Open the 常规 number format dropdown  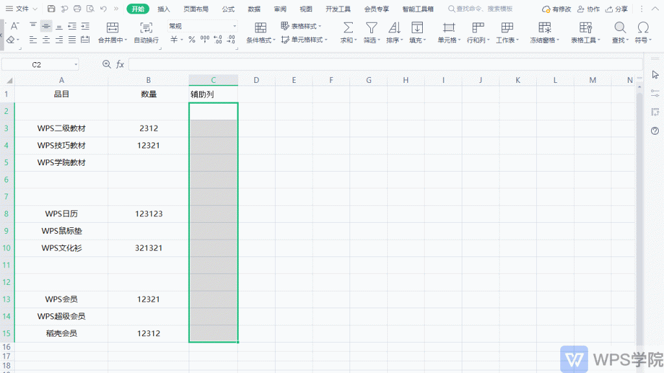(202, 26)
